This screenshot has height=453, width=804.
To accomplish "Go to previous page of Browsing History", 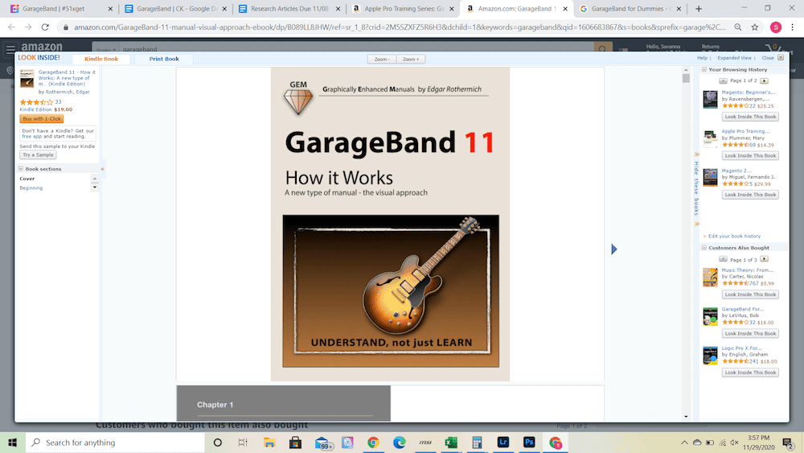I will [x=723, y=80].
